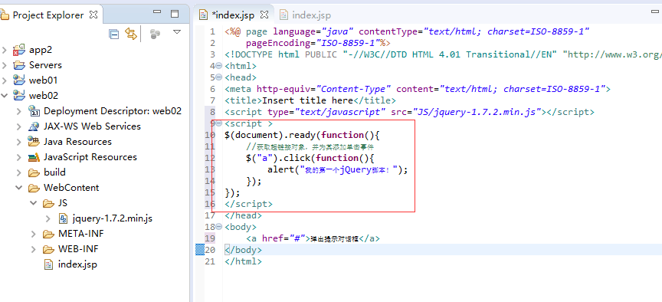Expand the build folder
The width and height of the screenshot is (662, 302).
[19, 172]
